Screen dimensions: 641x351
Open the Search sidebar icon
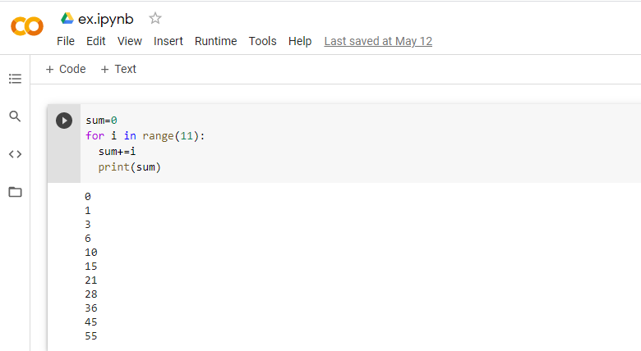click(x=15, y=116)
